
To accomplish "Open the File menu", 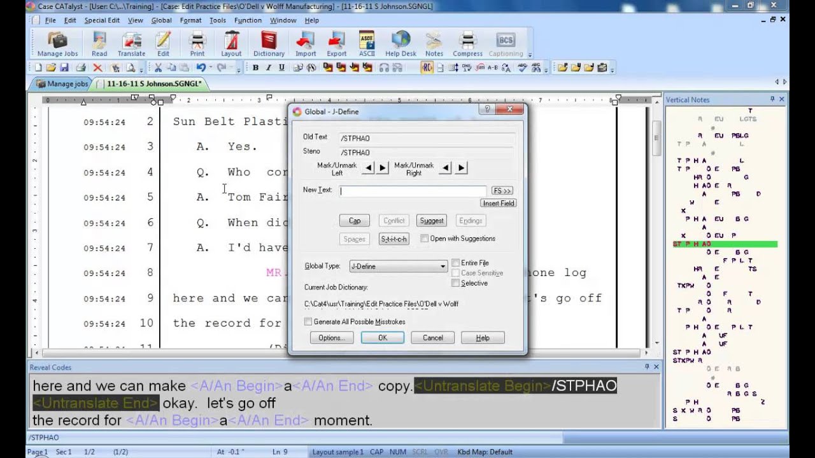I will [x=50, y=20].
